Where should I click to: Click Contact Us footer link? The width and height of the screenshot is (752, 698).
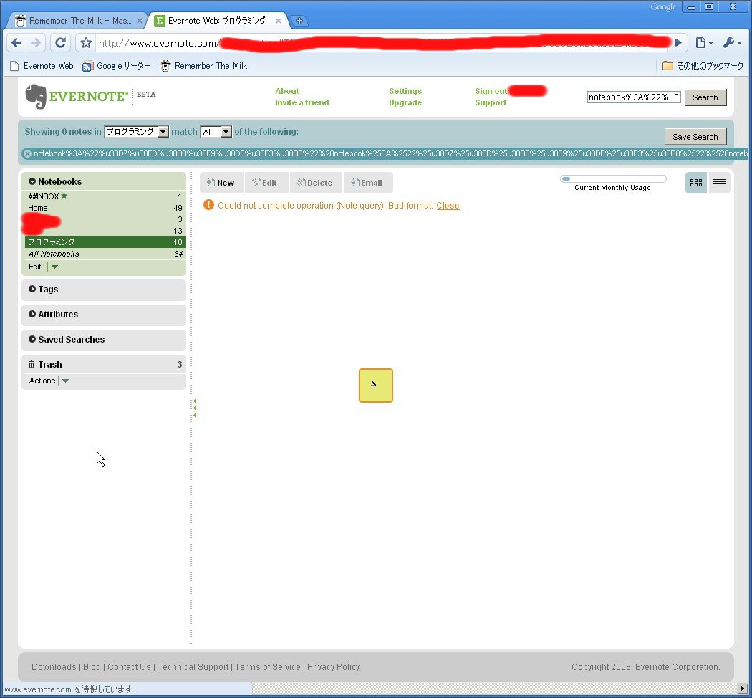click(x=129, y=666)
